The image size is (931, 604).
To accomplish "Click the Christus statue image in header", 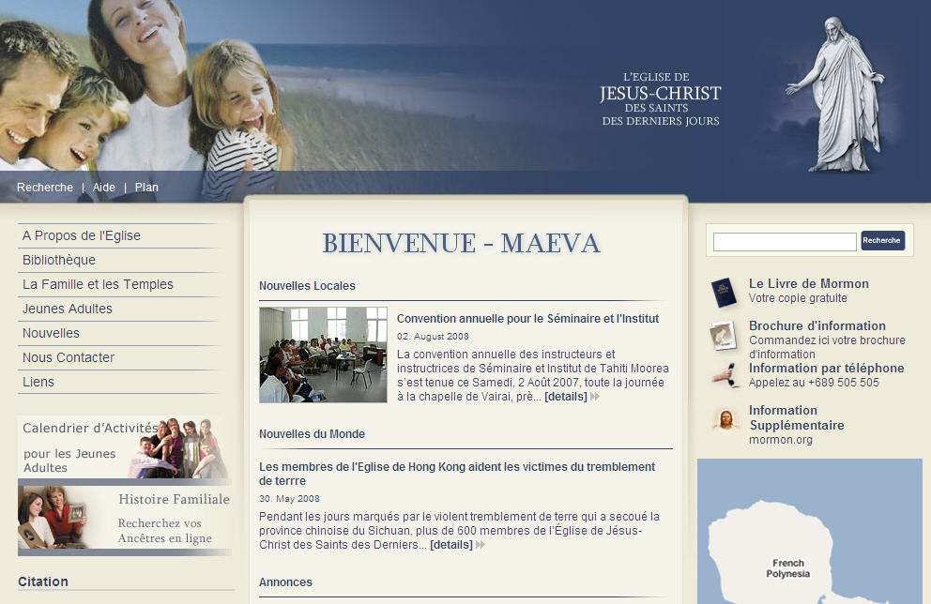I will pos(835,94).
